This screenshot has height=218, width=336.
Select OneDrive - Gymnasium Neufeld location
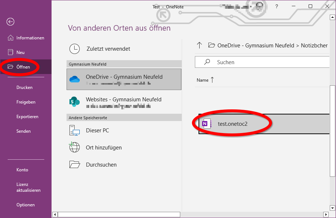pos(124,79)
